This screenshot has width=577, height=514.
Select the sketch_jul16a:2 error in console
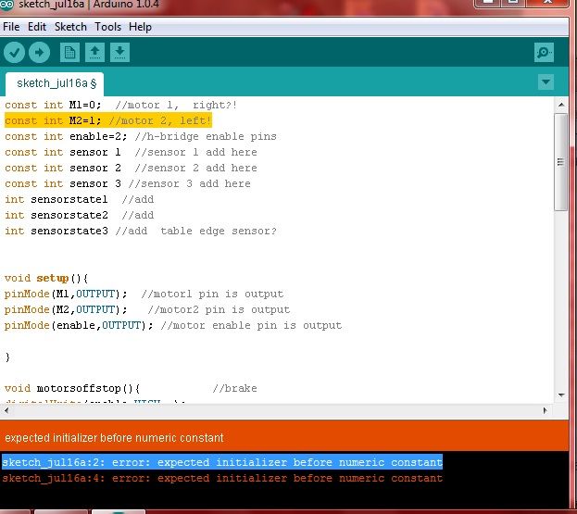point(222,462)
